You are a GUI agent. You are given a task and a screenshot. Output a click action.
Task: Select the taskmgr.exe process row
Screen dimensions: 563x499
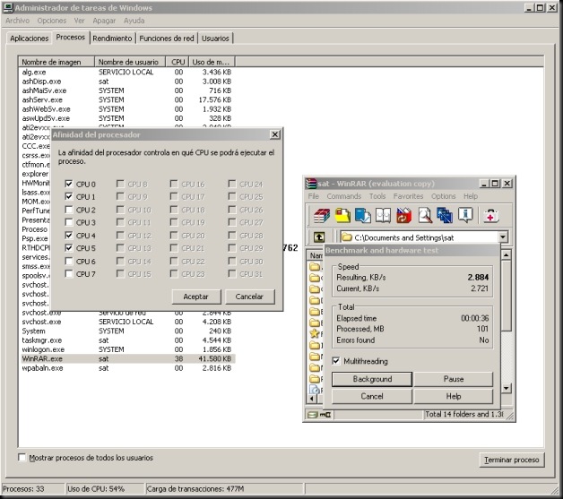click(x=128, y=340)
